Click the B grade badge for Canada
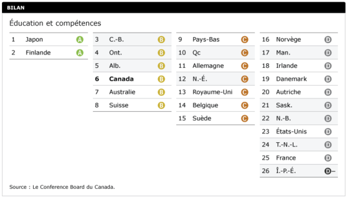The width and height of the screenshot is (346, 197). (161, 79)
